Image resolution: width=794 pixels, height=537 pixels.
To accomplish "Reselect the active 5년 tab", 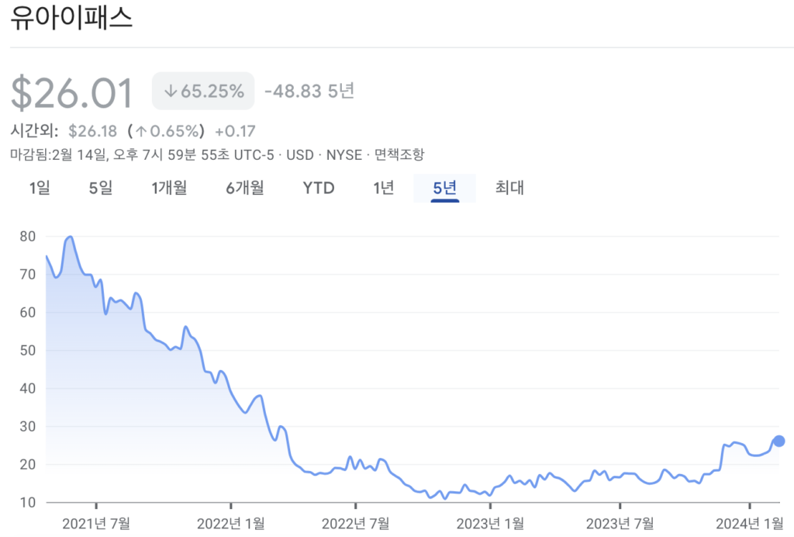I will click(x=444, y=188).
